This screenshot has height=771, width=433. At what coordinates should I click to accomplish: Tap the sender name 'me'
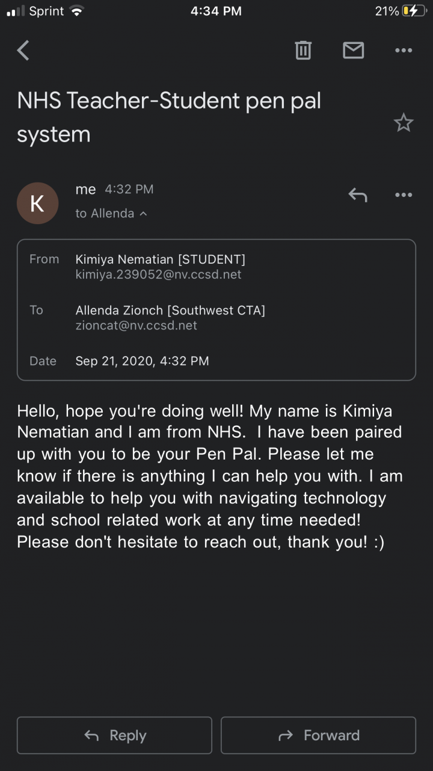[85, 189]
